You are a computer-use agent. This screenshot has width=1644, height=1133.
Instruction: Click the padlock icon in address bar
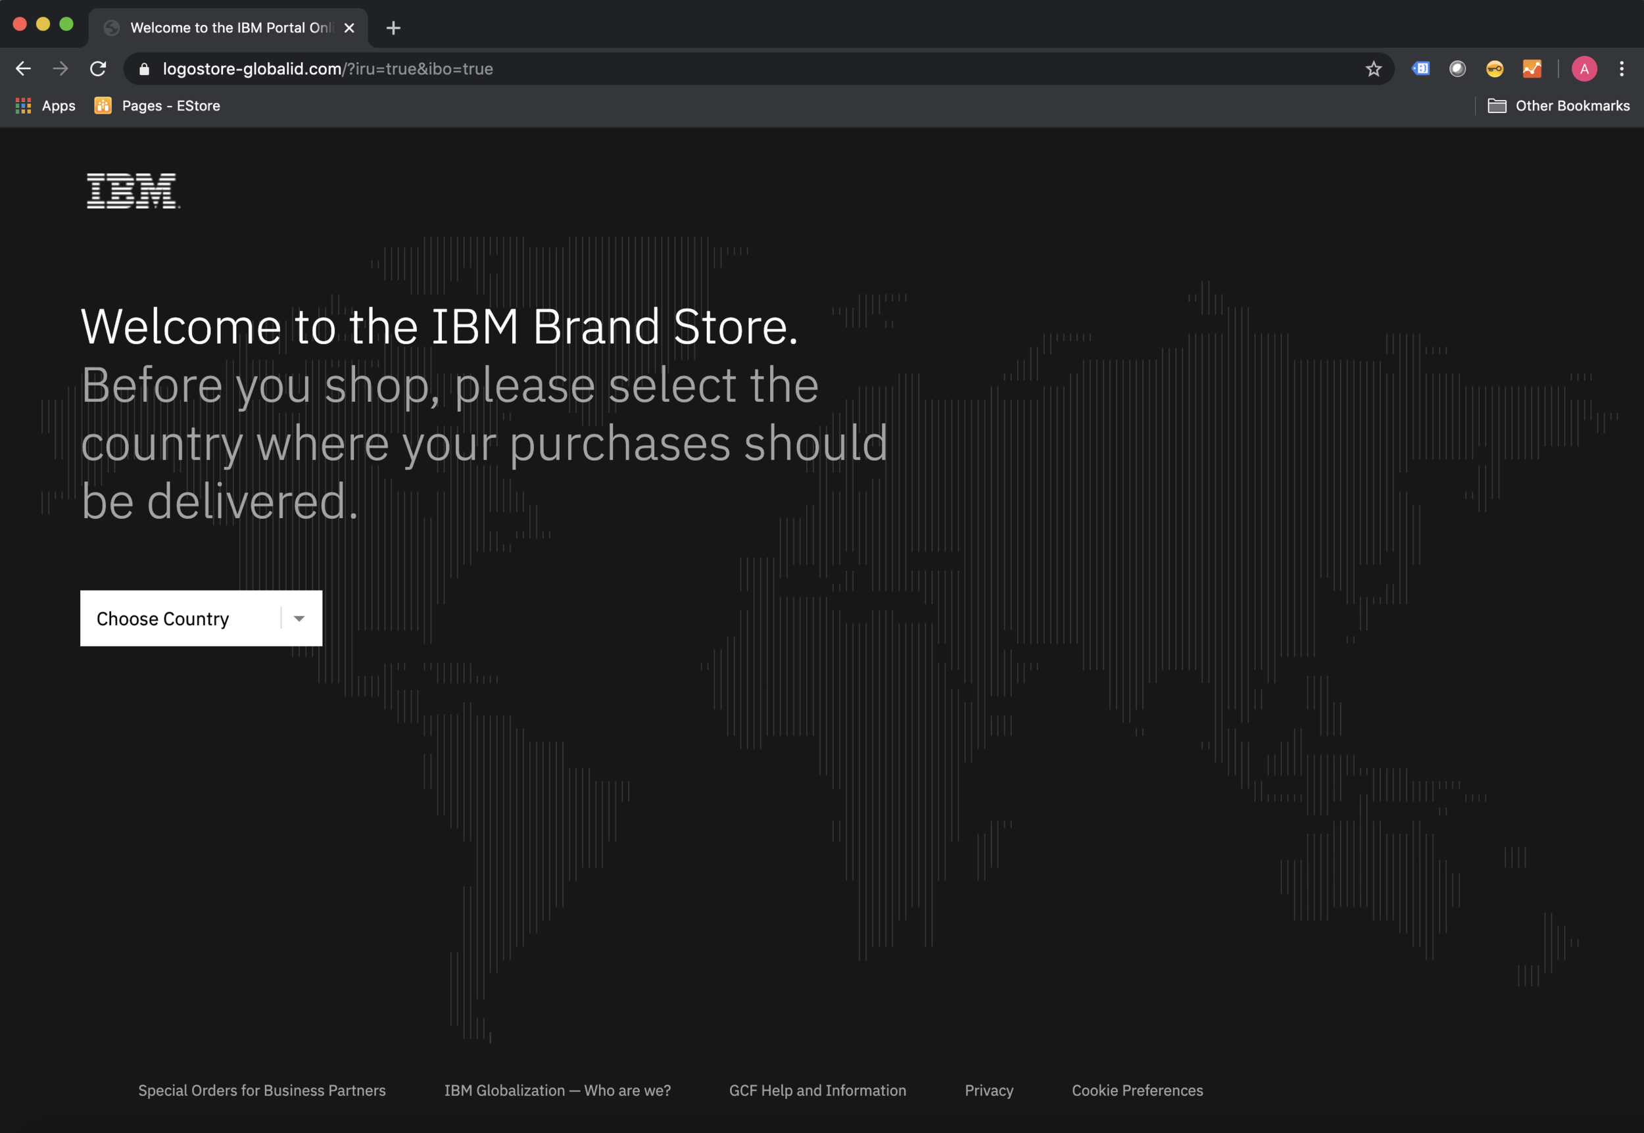(x=143, y=68)
